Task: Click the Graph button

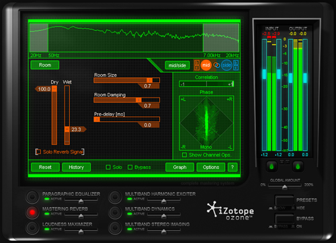Action: coord(179,167)
